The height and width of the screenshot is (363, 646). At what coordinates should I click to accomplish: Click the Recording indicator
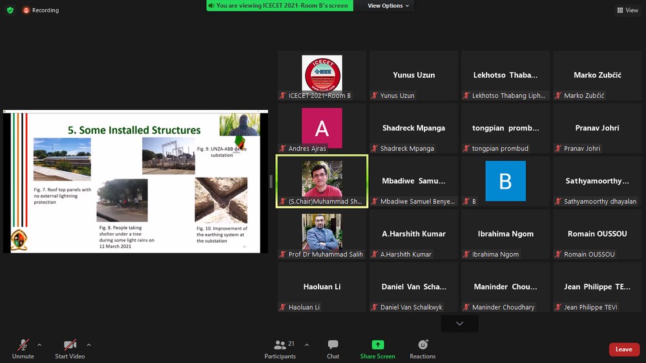(40, 10)
